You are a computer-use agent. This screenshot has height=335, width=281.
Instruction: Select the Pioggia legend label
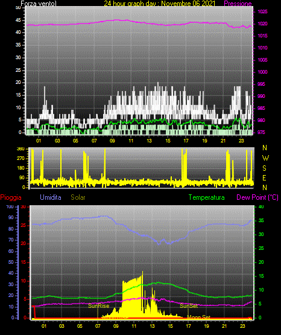click(x=11, y=197)
